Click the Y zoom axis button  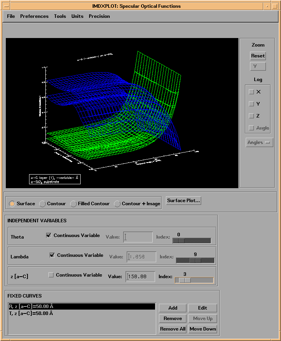point(258,66)
